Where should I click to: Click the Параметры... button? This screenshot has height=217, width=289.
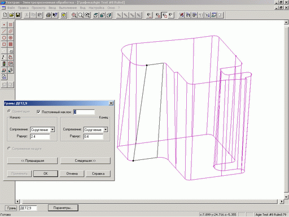pyautogui.click(x=63, y=208)
